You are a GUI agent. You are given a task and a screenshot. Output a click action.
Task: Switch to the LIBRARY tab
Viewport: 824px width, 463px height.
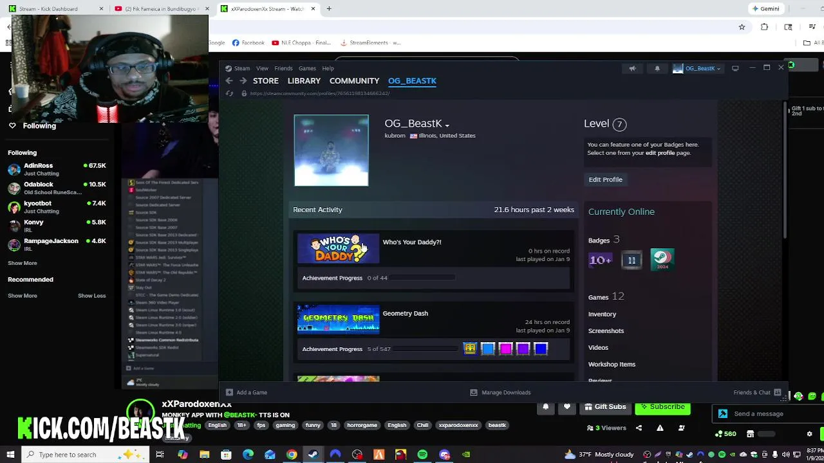pos(304,81)
